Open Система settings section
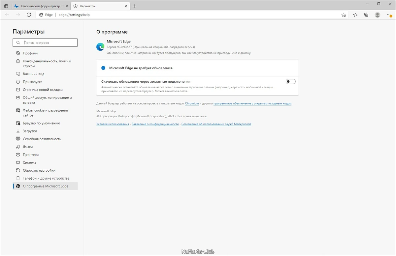 (45, 162)
